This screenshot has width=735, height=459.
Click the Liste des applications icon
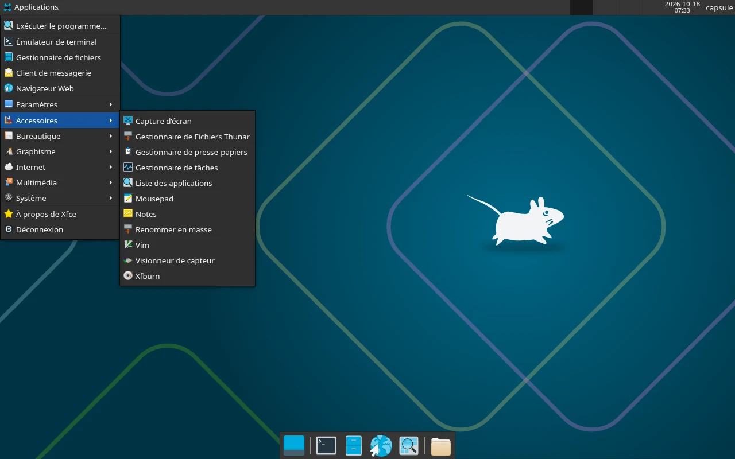[128, 183]
